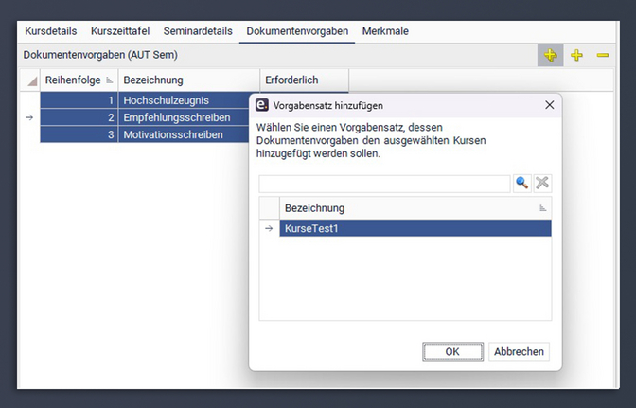Click the magnifier search icon in dialog

tap(522, 184)
